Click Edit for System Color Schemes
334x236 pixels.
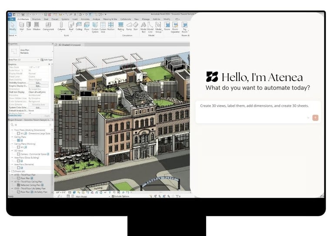click(38, 108)
